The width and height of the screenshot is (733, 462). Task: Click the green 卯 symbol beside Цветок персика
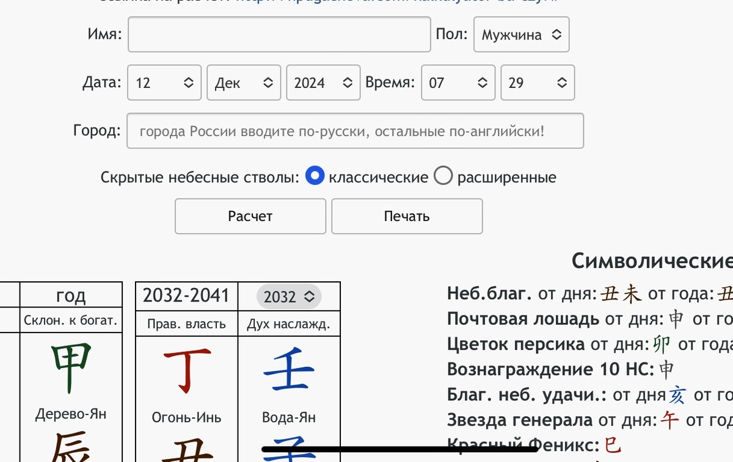tap(661, 343)
